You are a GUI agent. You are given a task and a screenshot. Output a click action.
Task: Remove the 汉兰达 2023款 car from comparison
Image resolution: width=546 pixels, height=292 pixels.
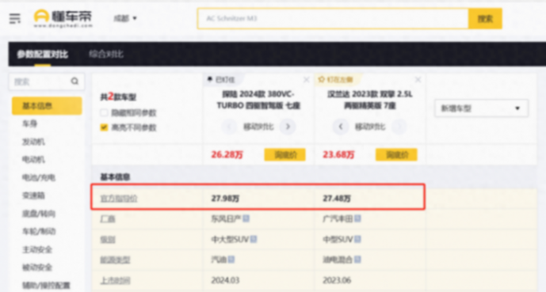418,80
